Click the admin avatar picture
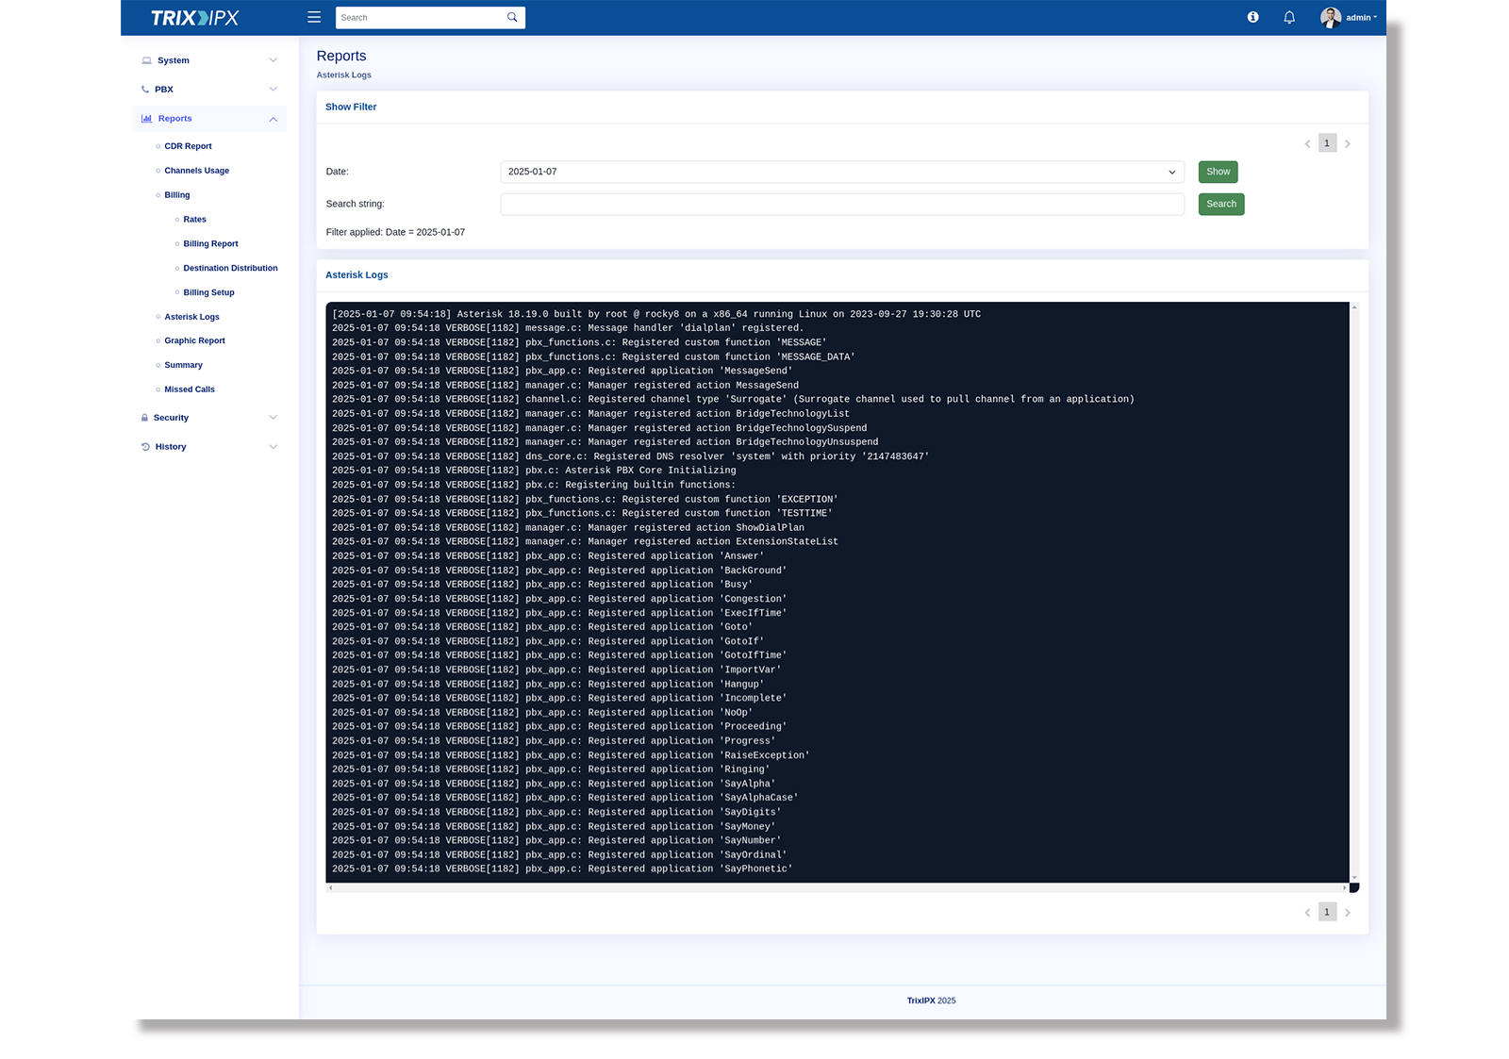The width and height of the screenshot is (1509, 1059). tap(1330, 17)
